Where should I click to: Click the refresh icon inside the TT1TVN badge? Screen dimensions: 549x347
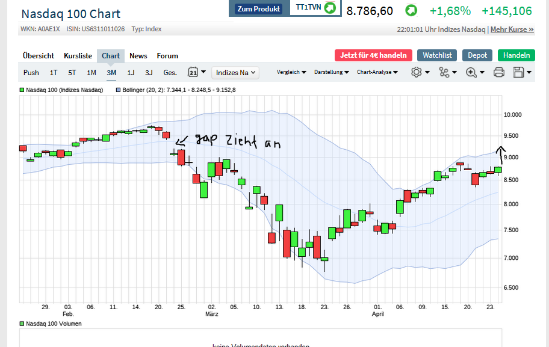[x=329, y=8]
